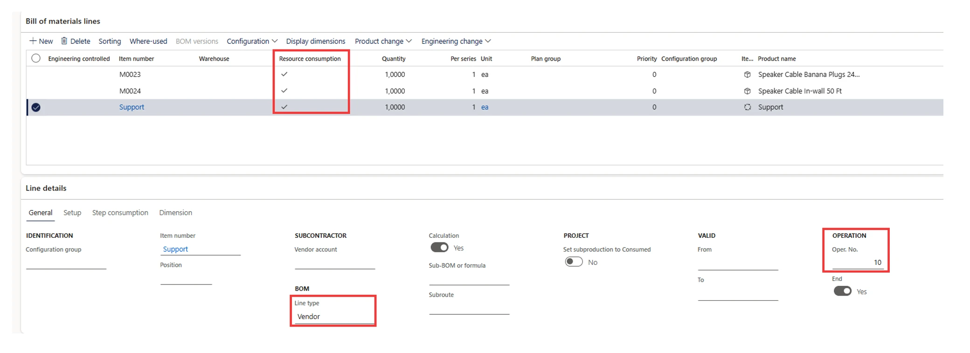970x353 pixels.
Task: Click item type icon for Speaker Cable In-wall
Action: click(x=747, y=91)
